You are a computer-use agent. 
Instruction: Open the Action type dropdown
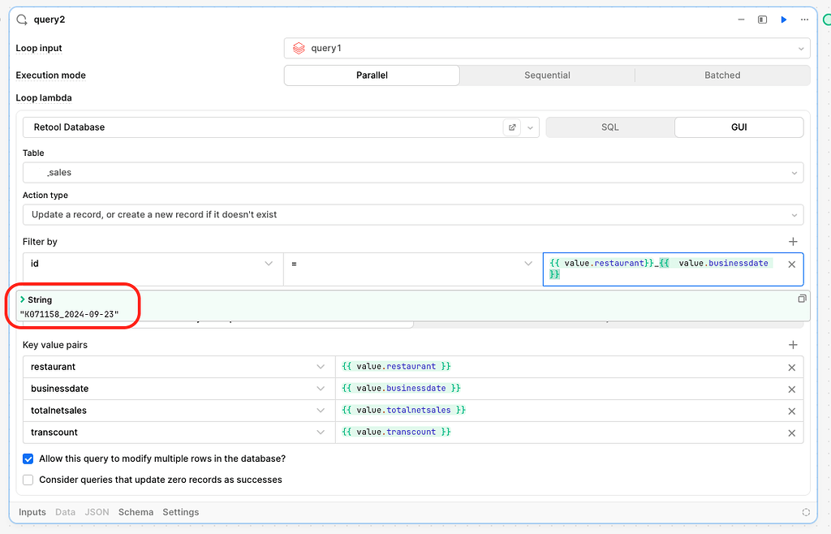(413, 214)
